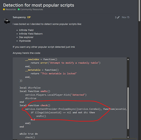The height and width of the screenshot is (140, 141).
Task: Click the check() call in while loop
Action: [30, 137]
